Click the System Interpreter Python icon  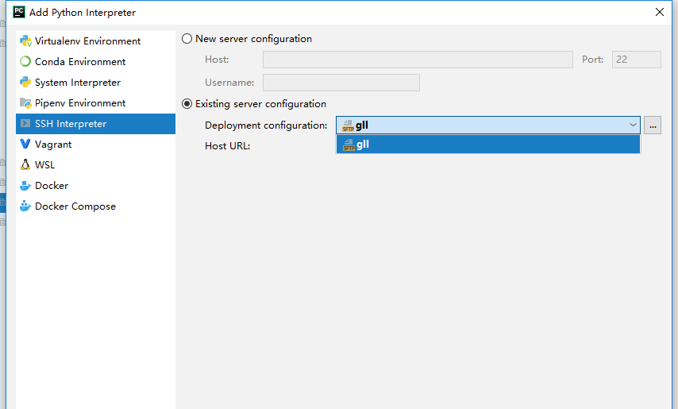click(x=25, y=82)
